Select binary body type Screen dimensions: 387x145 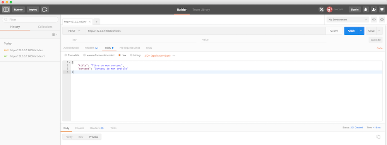[x=131, y=55]
